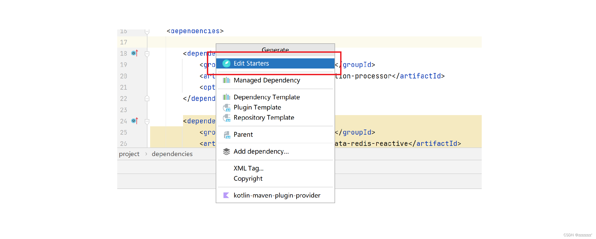Image resolution: width=596 pixels, height=239 pixels.
Task: Choose kotlin-maven-plugin-provider in the popup
Action: pos(275,195)
